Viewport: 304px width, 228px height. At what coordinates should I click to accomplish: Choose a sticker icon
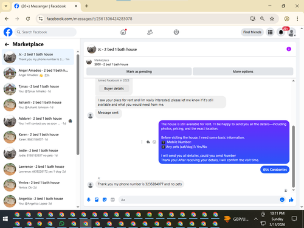tap(105, 199)
